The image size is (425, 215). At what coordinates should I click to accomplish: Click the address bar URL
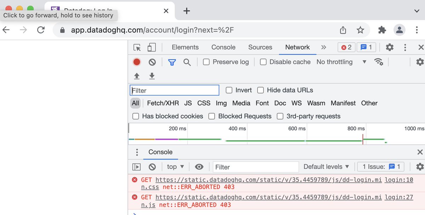(x=152, y=30)
